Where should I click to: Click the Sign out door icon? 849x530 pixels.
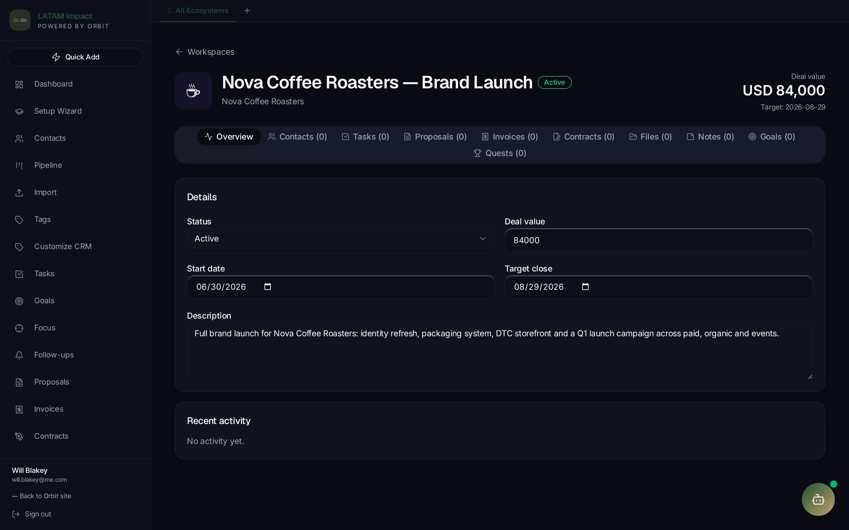[16, 514]
